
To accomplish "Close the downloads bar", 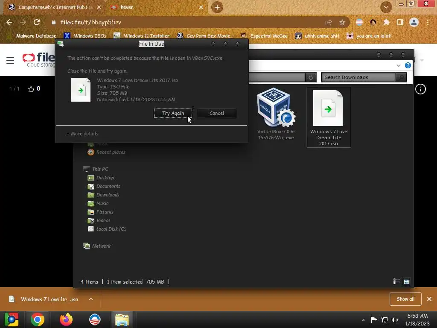I will (429, 299).
